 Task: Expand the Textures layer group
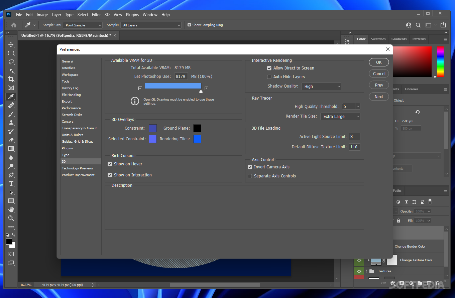[366, 271]
